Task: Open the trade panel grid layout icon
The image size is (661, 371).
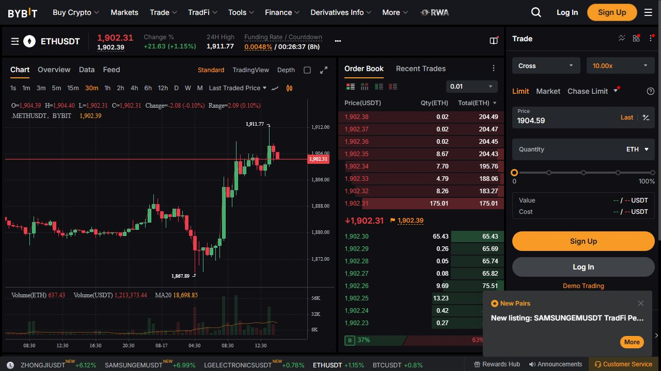Action: 636,39
